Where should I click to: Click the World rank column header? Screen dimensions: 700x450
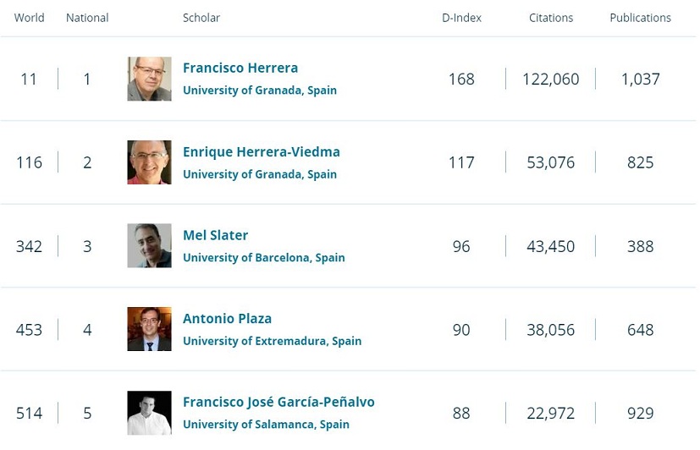tap(29, 18)
